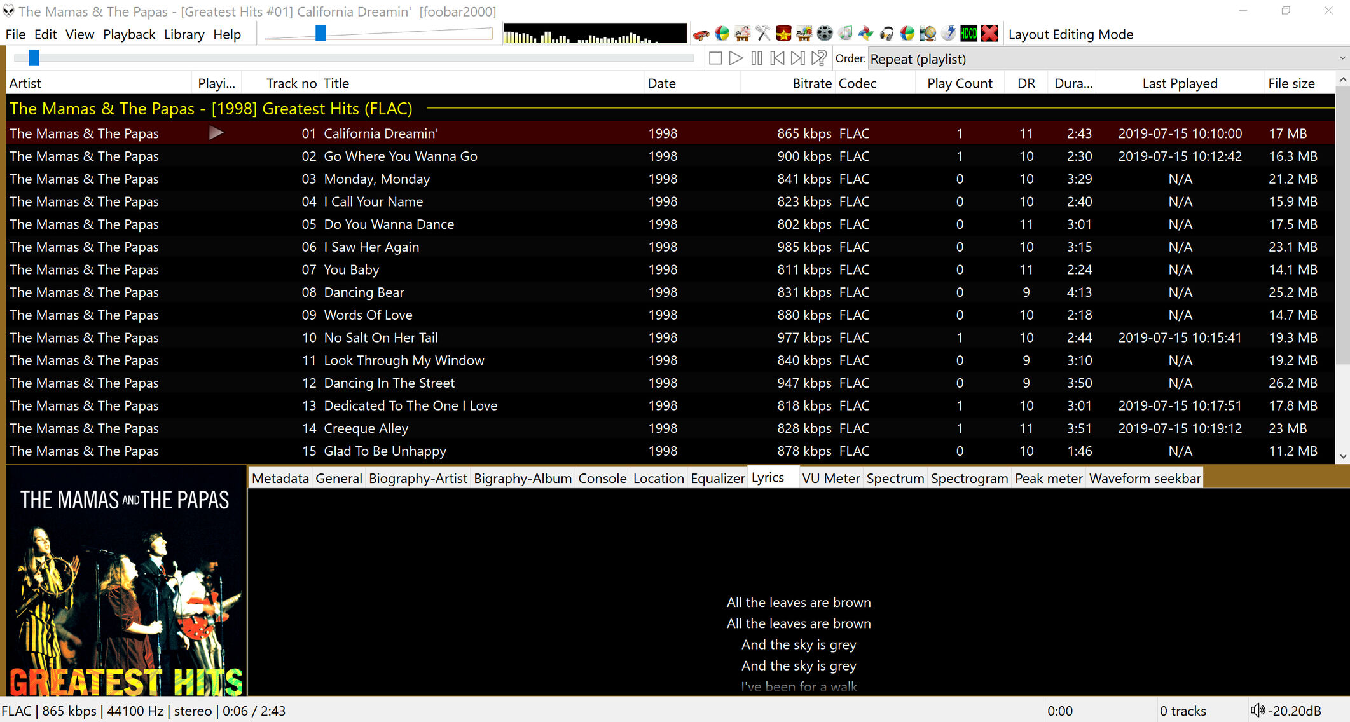Pause playback with the pause button

coord(757,58)
